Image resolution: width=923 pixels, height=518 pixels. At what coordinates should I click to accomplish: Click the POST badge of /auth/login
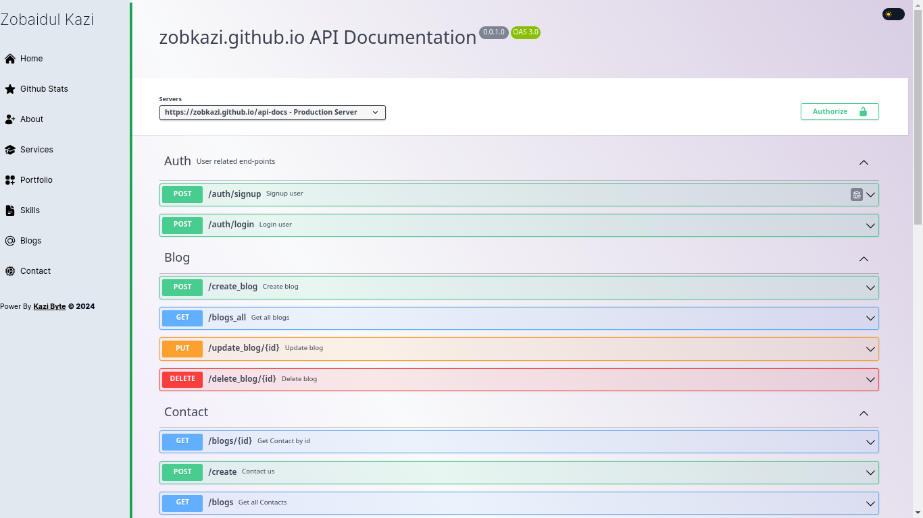click(x=182, y=225)
